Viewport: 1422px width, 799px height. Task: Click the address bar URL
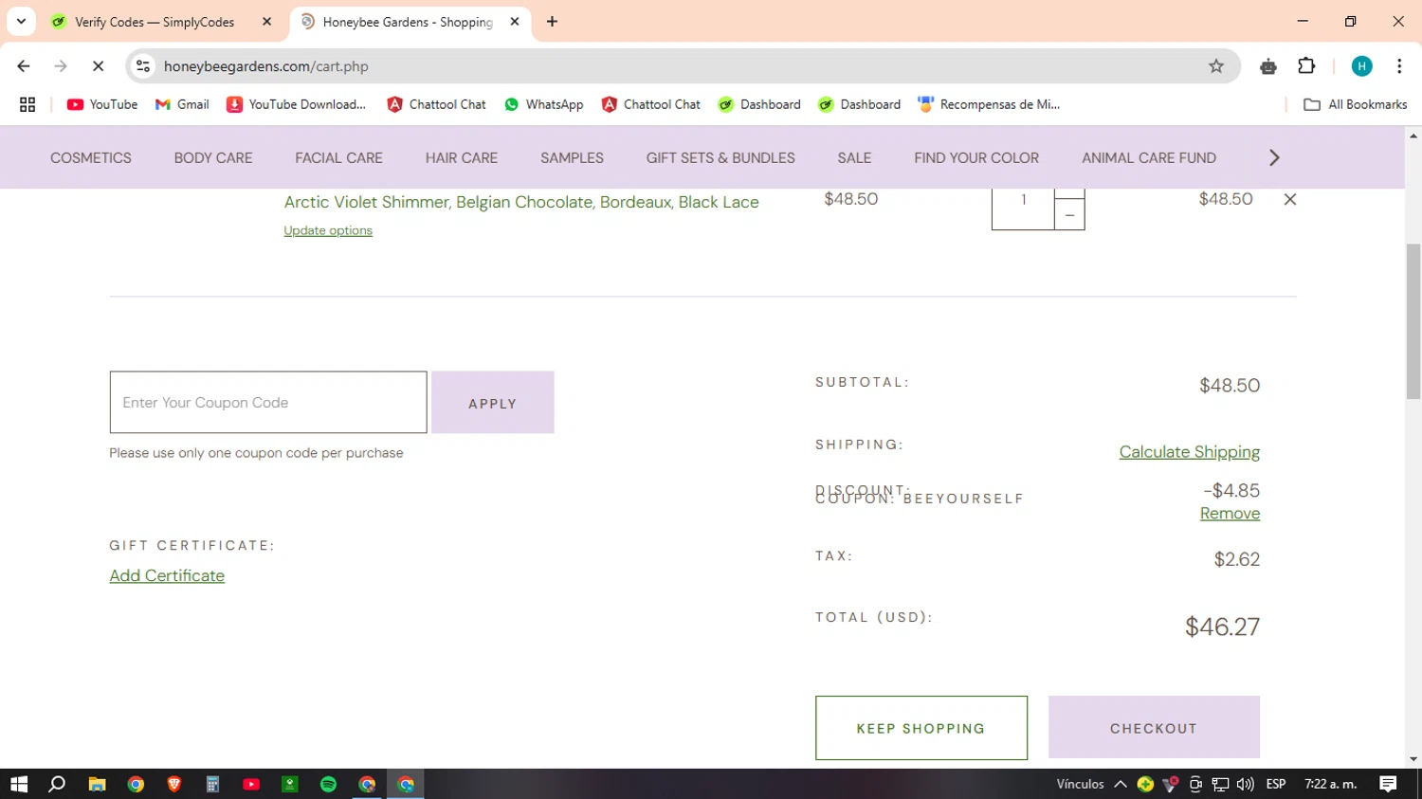pos(266,66)
